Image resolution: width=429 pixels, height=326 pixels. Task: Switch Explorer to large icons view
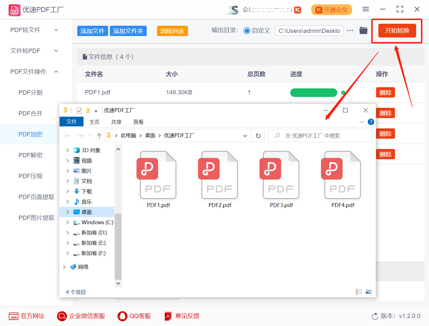click(369, 292)
